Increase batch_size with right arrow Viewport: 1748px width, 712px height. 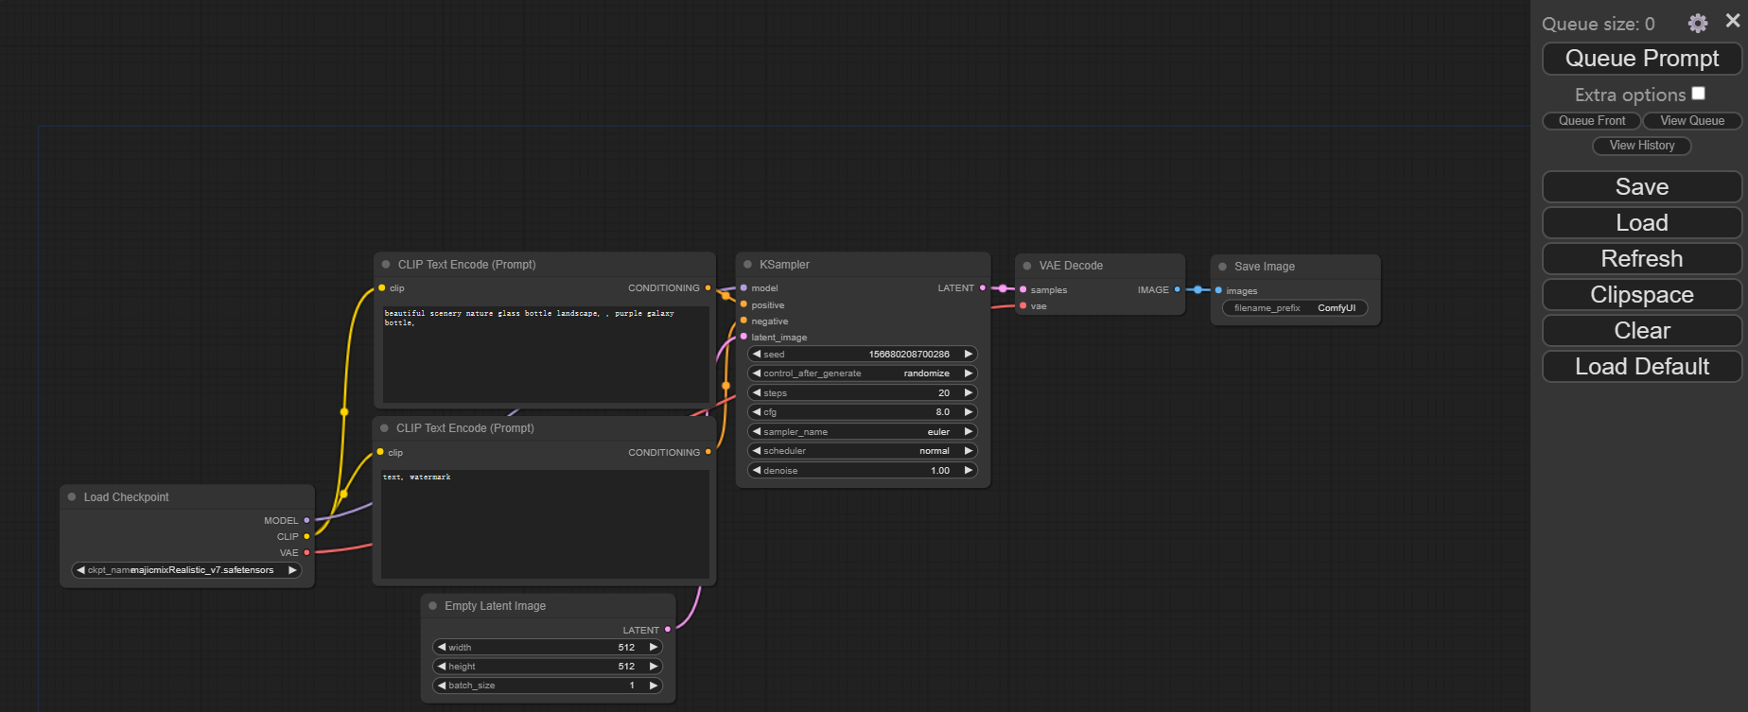654,686
